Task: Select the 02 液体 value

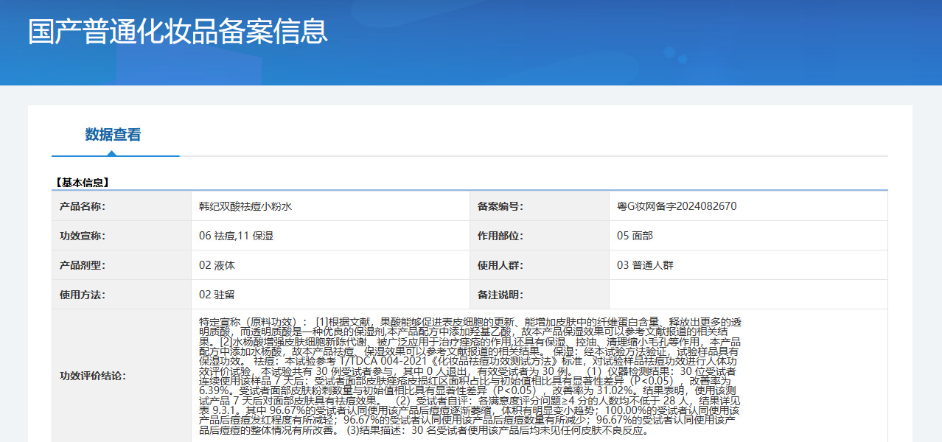Action: 217,265
